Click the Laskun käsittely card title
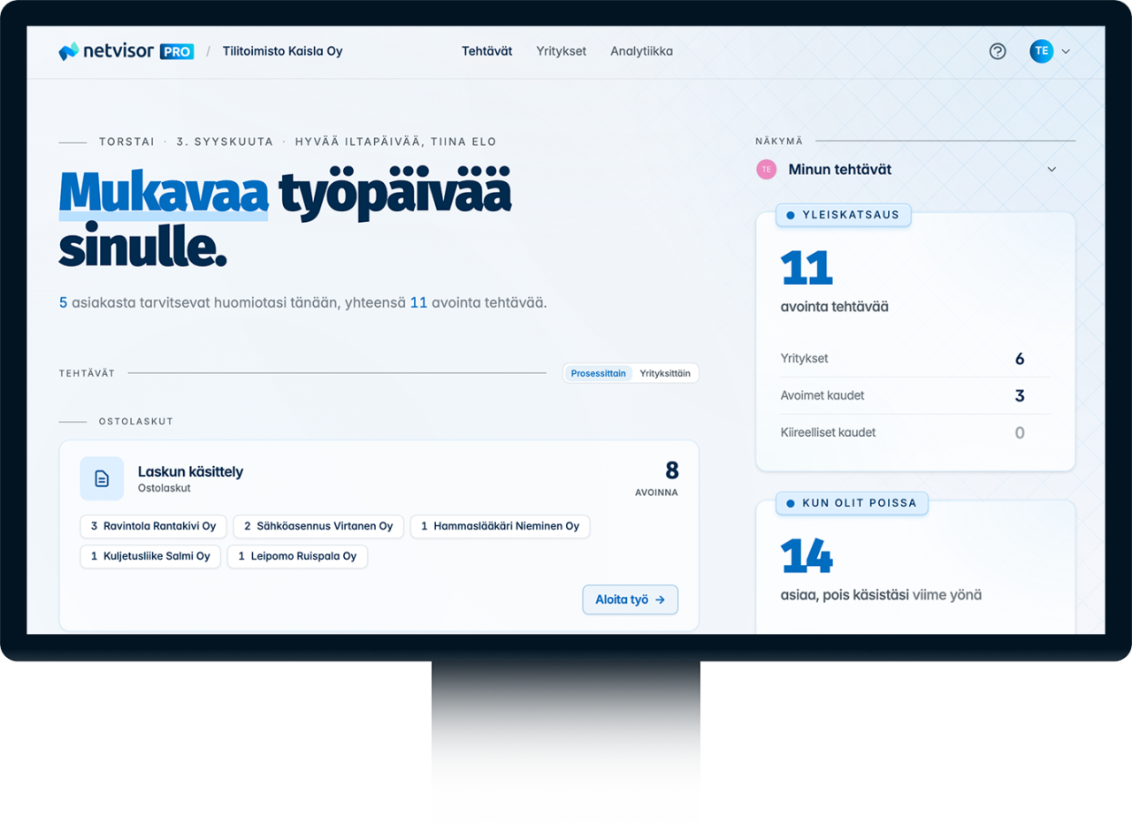Viewport: 1132px width, 840px height. (x=190, y=472)
